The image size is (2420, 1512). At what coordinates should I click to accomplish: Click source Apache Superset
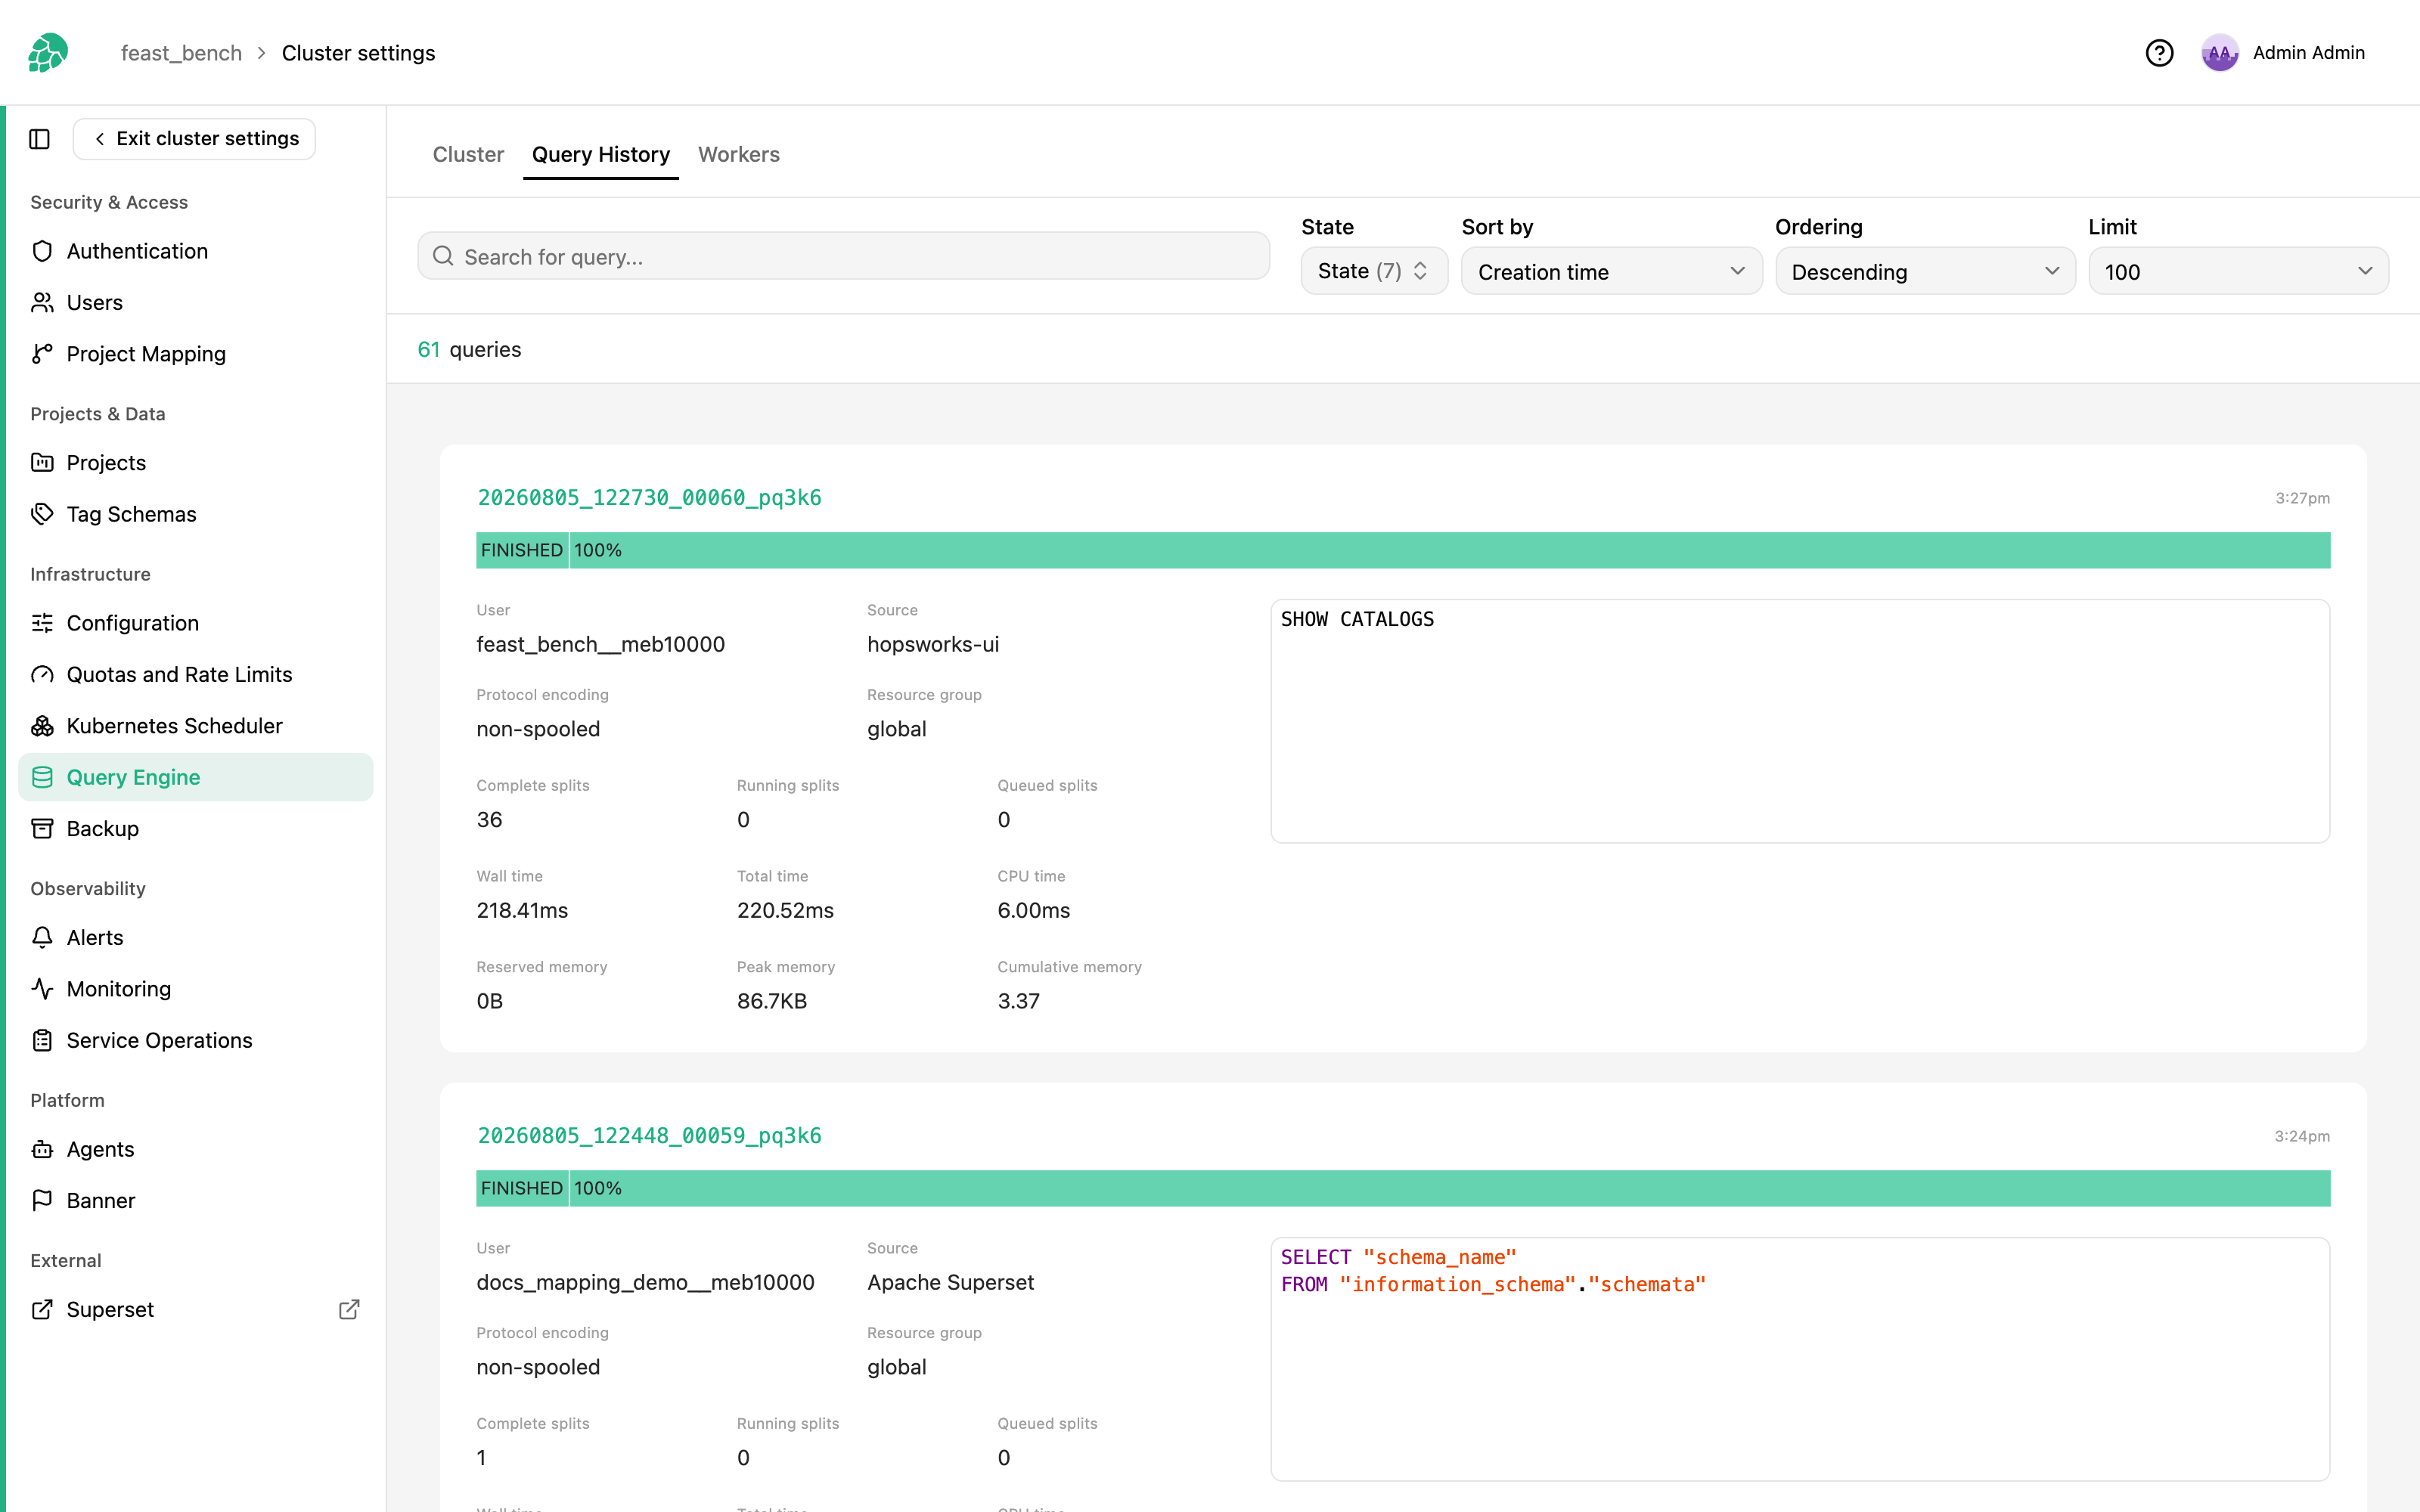[x=950, y=1282]
